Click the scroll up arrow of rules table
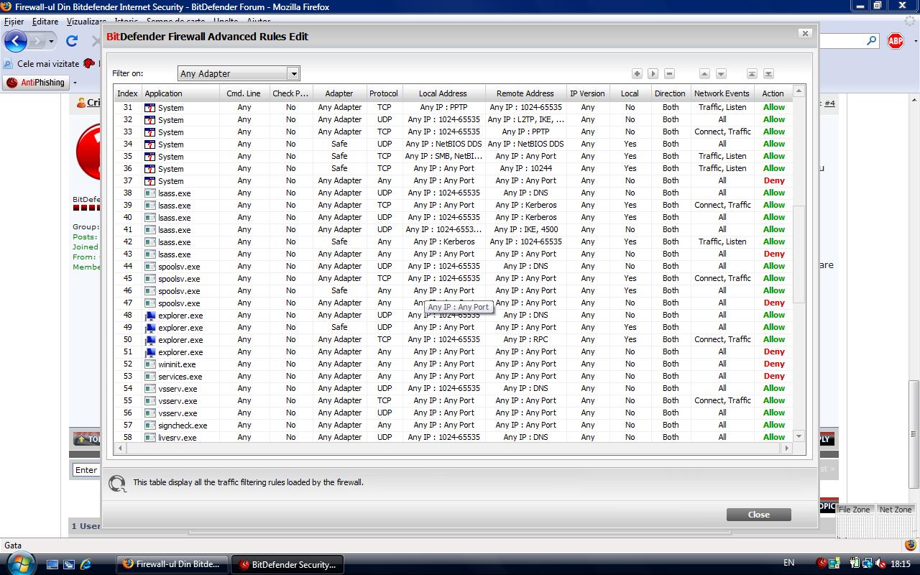Image resolution: width=920 pixels, height=575 pixels. 799,91
